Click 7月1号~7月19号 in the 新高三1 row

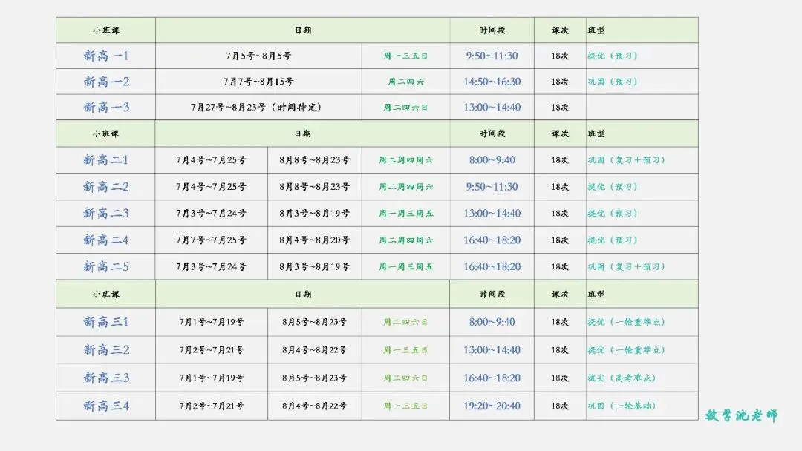pyautogui.click(x=211, y=322)
